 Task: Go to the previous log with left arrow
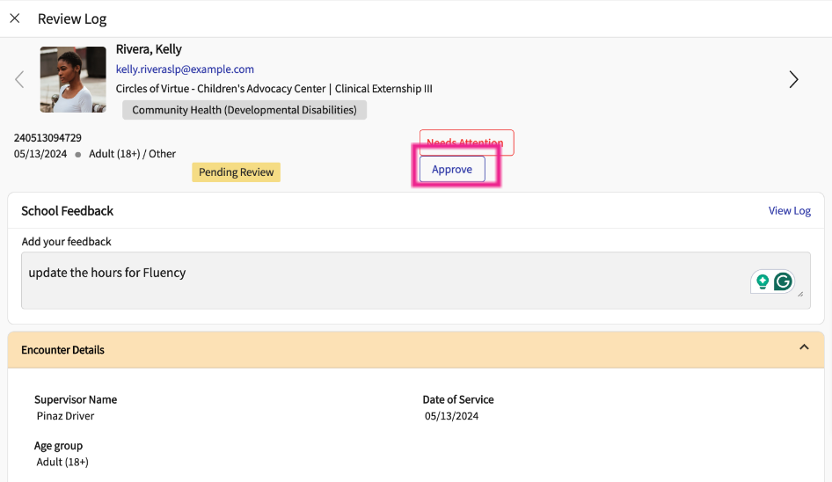[x=19, y=80]
